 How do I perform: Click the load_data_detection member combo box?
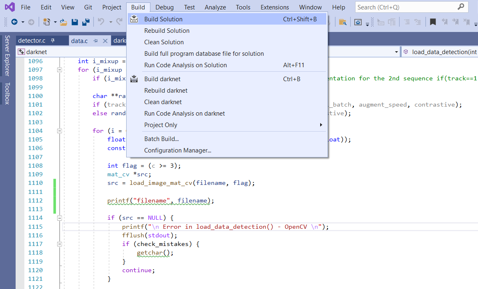click(440, 52)
